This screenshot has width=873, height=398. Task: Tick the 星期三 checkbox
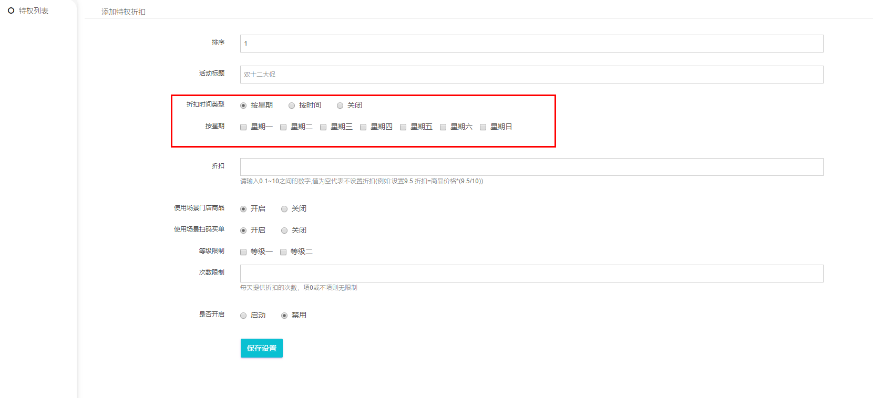pos(323,127)
